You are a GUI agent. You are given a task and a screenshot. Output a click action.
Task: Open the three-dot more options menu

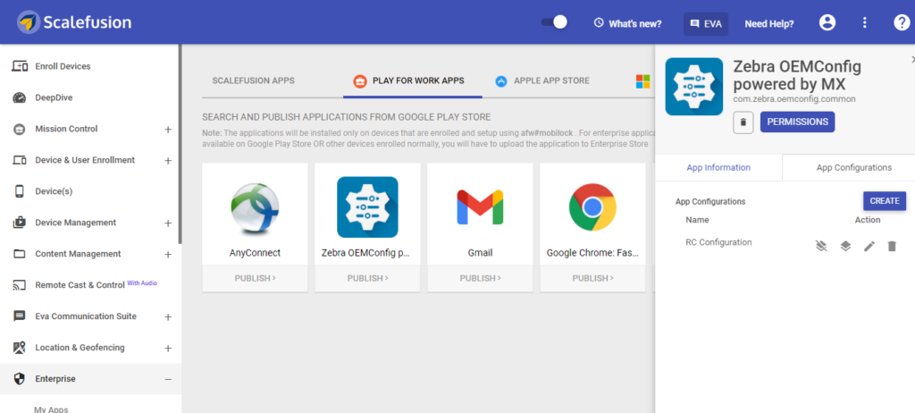(865, 22)
